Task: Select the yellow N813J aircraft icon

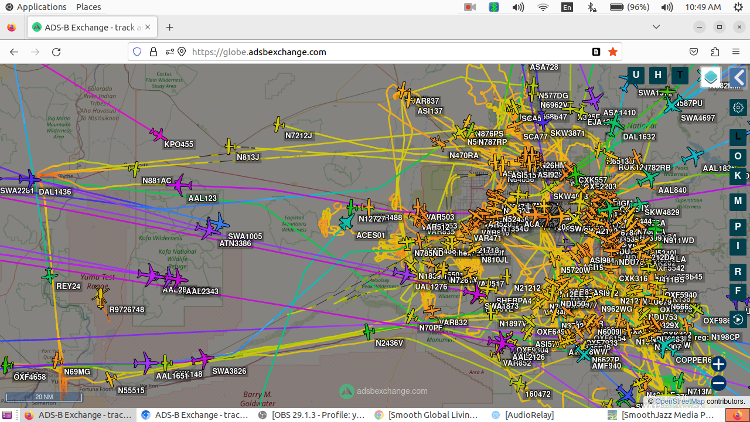Action: (x=231, y=147)
